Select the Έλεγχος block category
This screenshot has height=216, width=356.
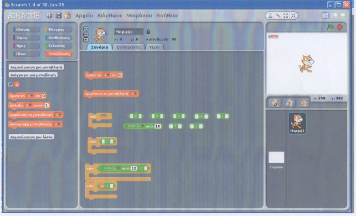pos(59,30)
